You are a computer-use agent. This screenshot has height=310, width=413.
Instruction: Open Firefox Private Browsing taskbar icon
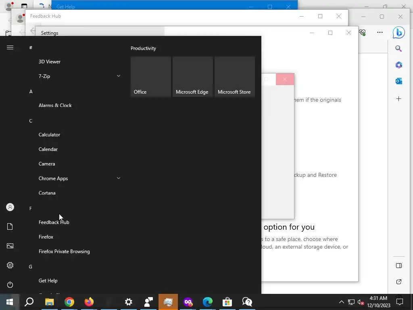pos(188,302)
